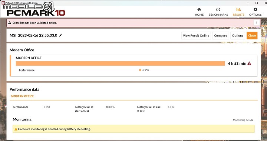
Task: Click the orange Performance legend square
Action: [140, 70]
